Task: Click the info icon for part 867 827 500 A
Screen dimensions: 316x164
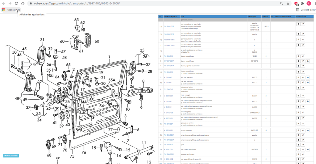Action: [298, 61]
